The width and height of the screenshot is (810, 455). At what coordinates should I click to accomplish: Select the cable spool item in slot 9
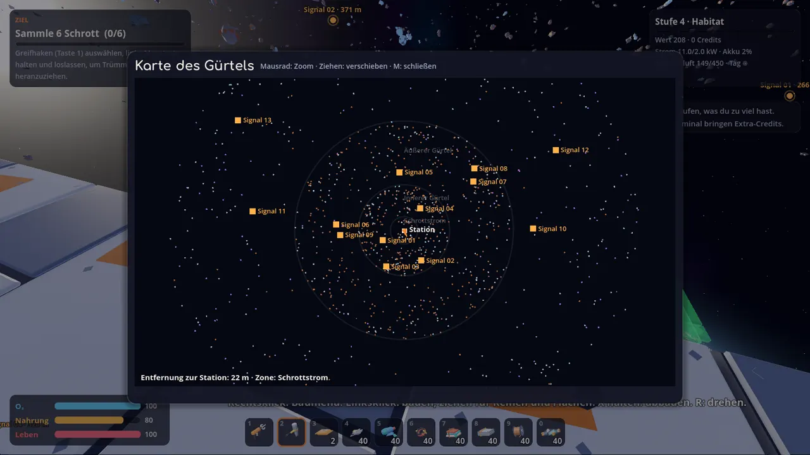click(x=519, y=432)
